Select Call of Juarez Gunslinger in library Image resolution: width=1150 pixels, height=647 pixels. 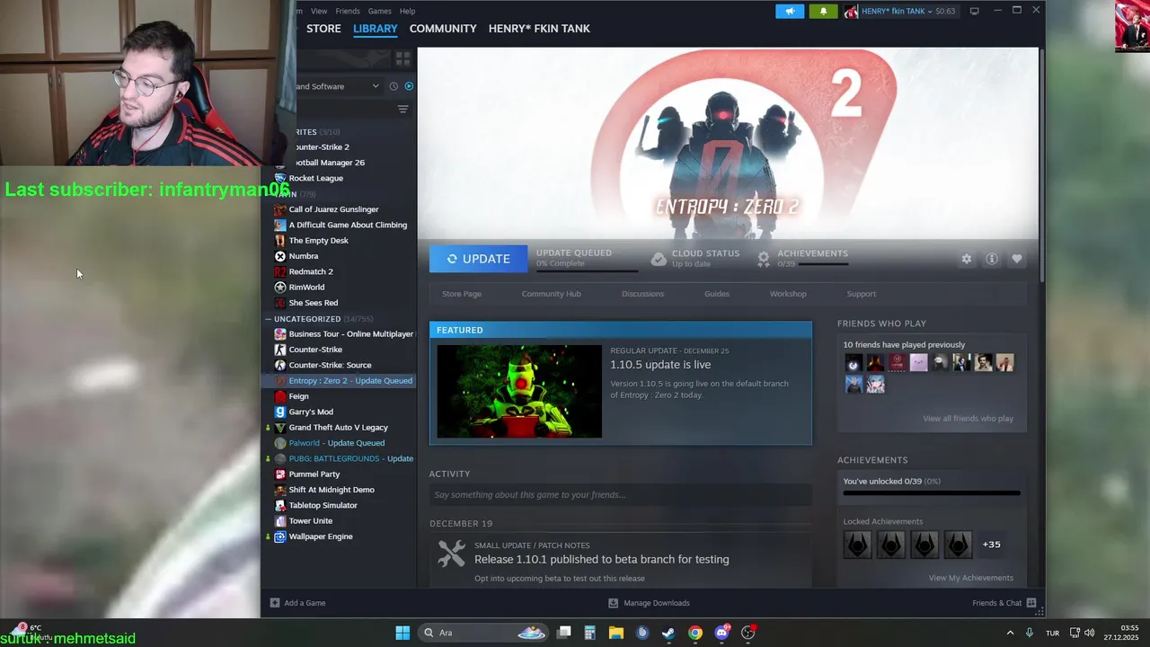point(333,209)
